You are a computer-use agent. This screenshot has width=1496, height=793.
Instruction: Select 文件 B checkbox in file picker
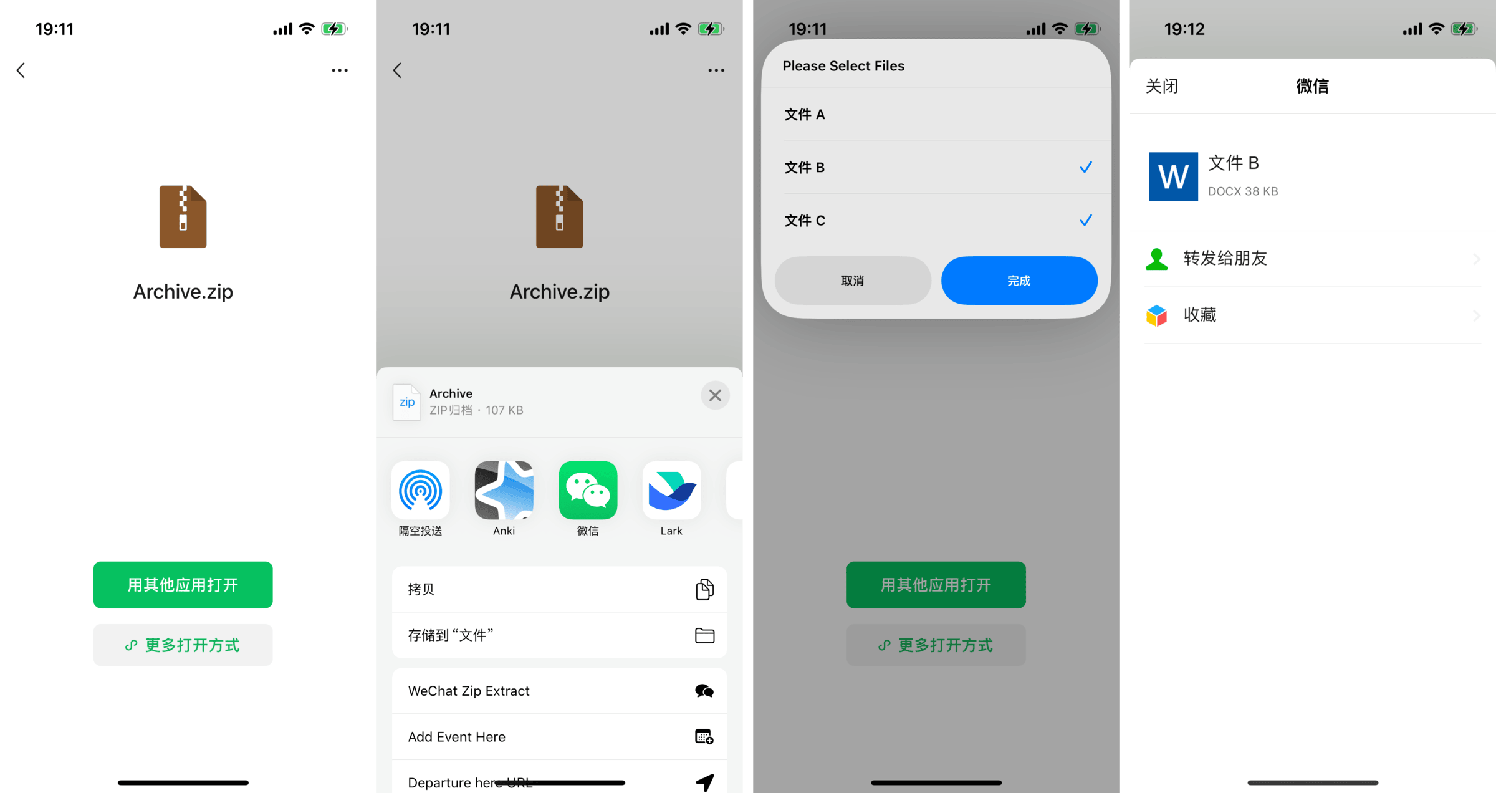tap(1085, 166)
